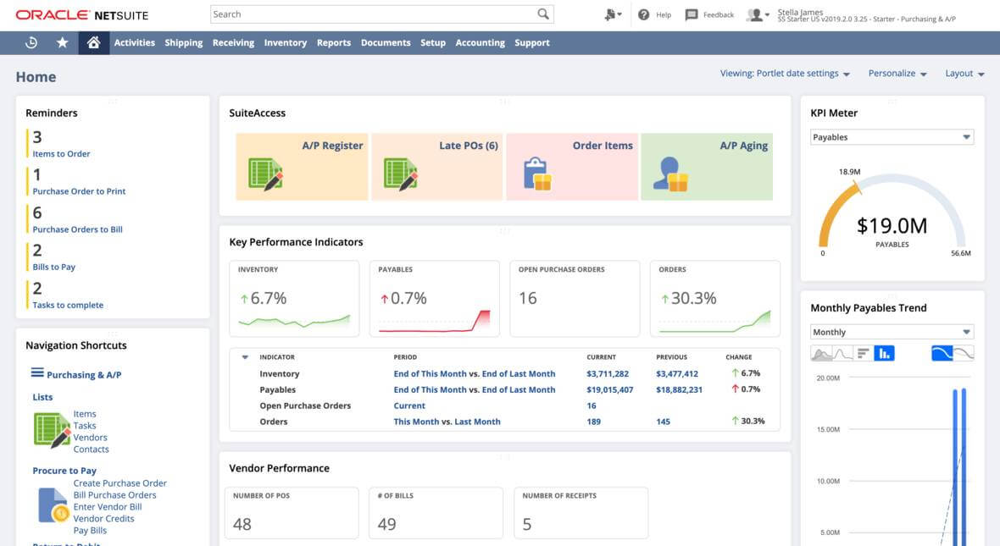Open Purchase Orders to Bill reminder
The image size is (1000, 546).
pyautogui.click(x=77, y=229)
